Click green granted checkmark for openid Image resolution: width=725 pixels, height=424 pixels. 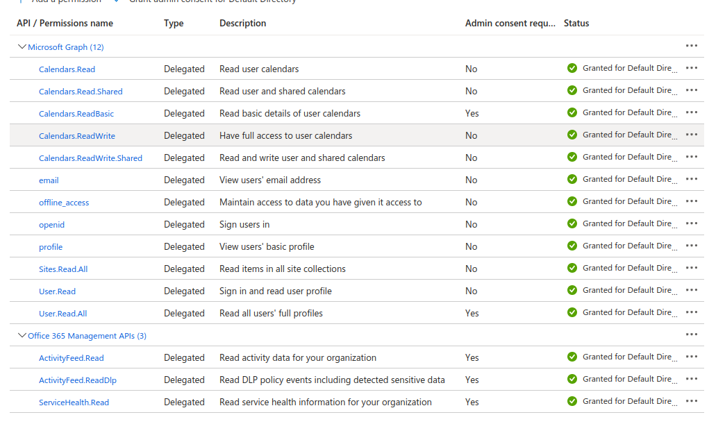572,223
